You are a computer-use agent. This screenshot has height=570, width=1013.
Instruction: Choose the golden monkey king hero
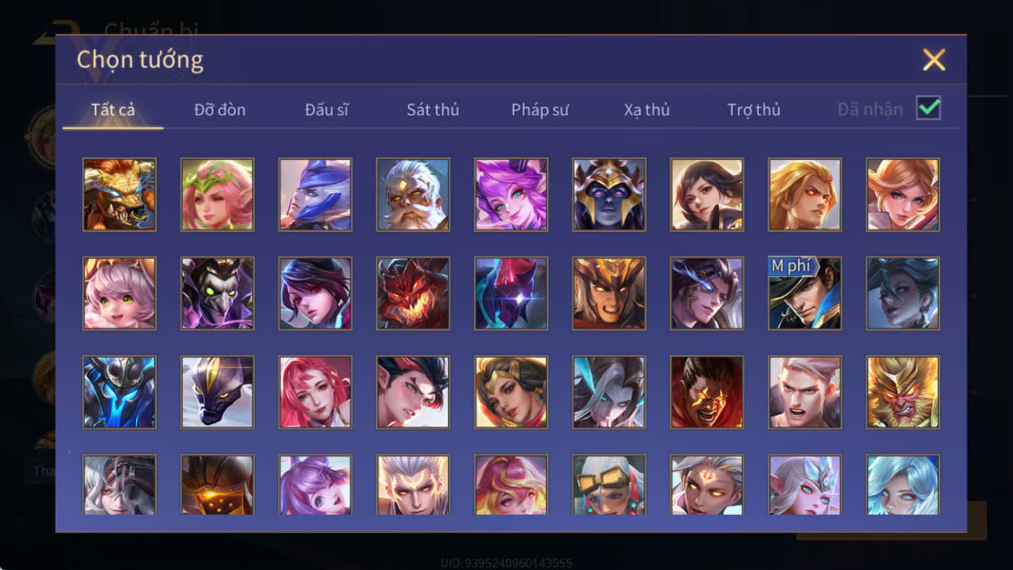(x=902, y=392)
